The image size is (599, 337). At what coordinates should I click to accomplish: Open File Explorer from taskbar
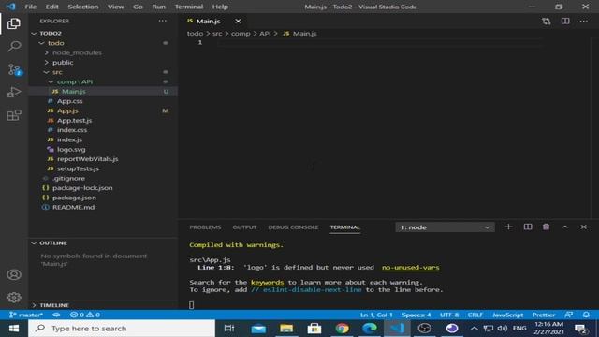tap(286, 329)
